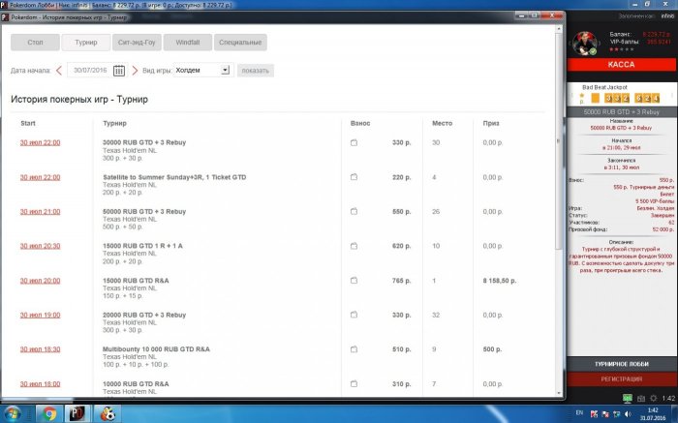This screenshot has width=678, height=423.
Task: Open buy-in details icon for 20000 RUB GTD
Action: pos(354,315)
